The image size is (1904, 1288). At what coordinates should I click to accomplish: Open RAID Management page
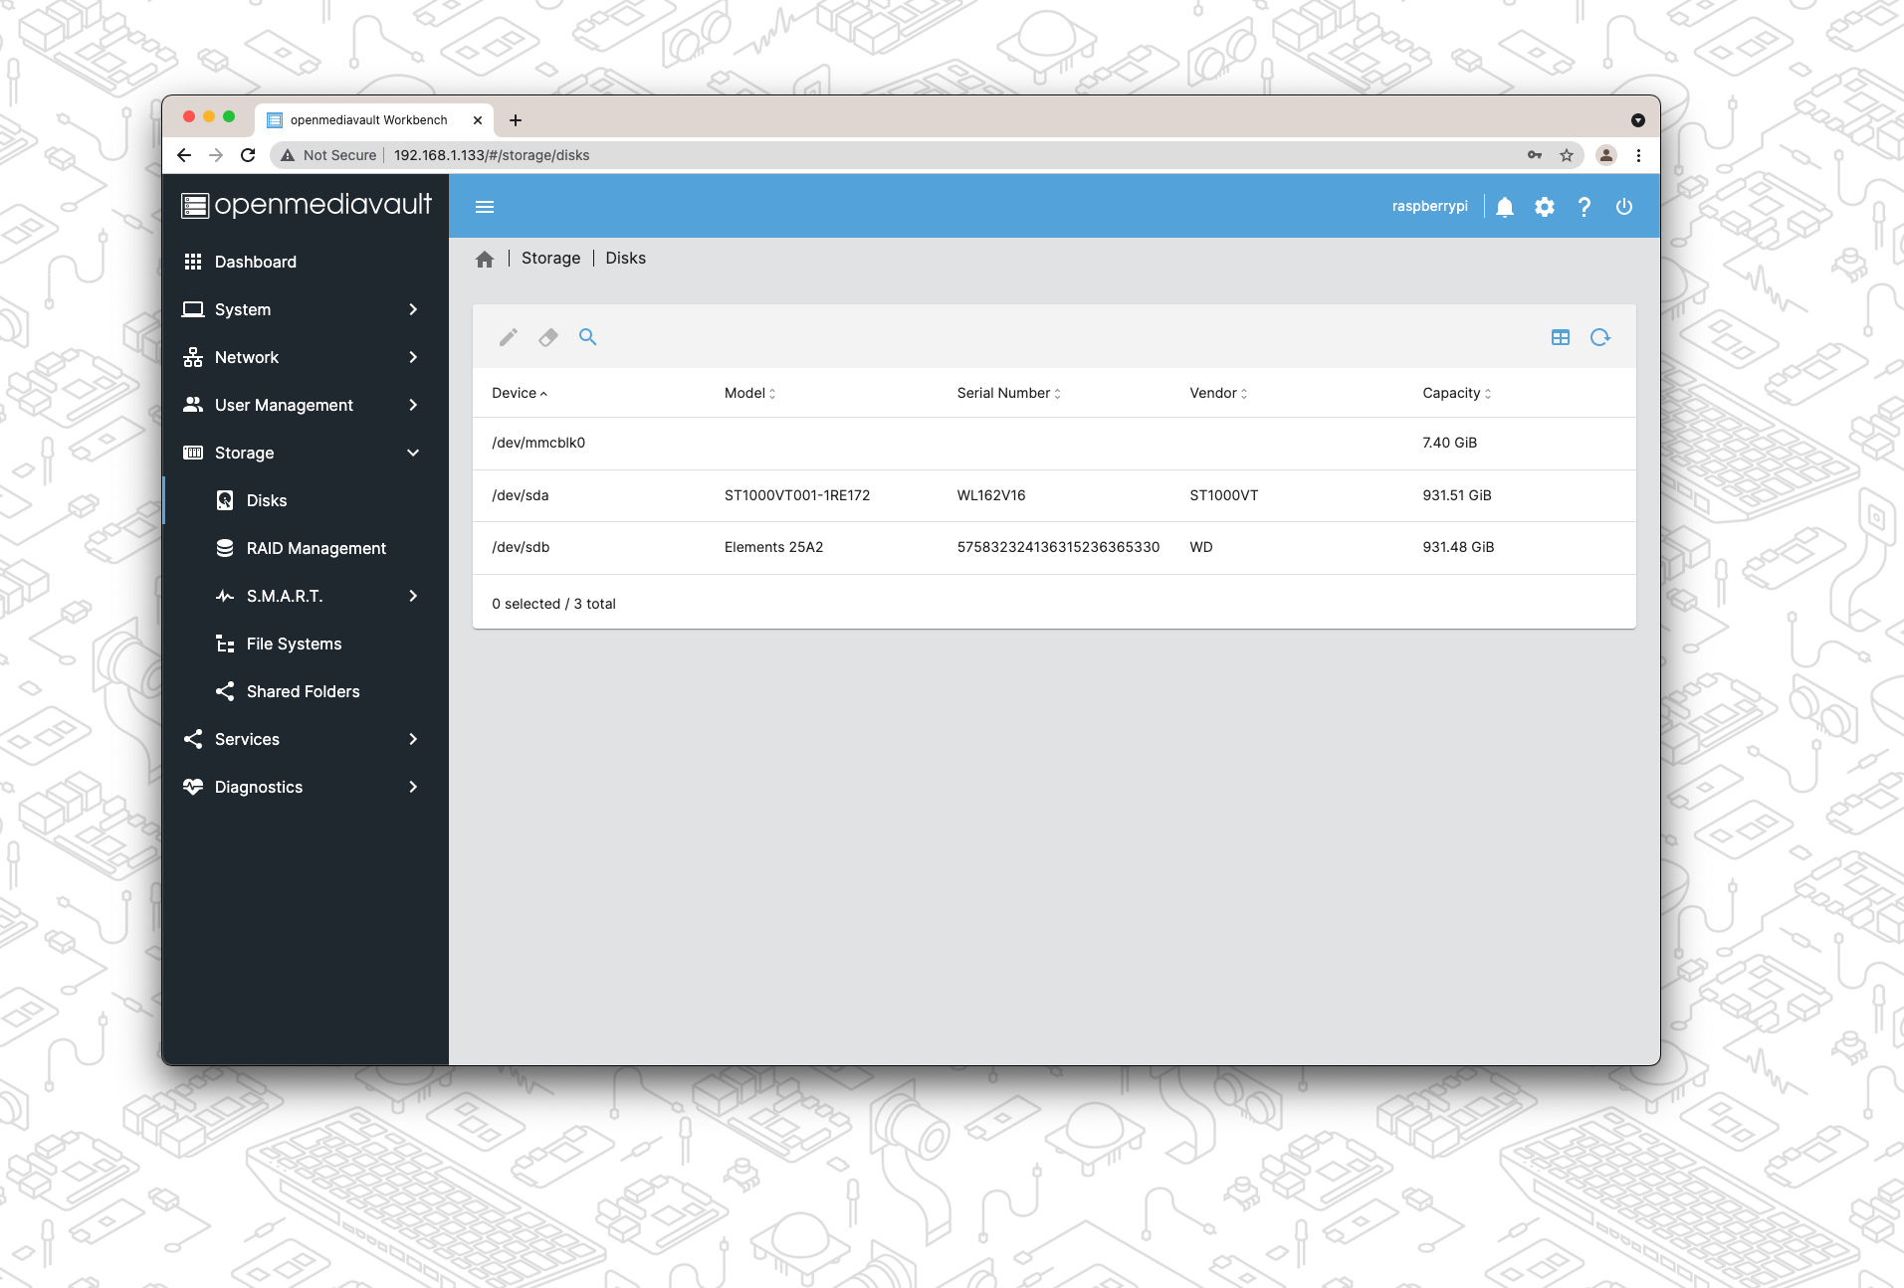[316, 548]
